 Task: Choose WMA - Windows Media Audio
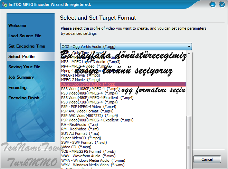point(123,161)
